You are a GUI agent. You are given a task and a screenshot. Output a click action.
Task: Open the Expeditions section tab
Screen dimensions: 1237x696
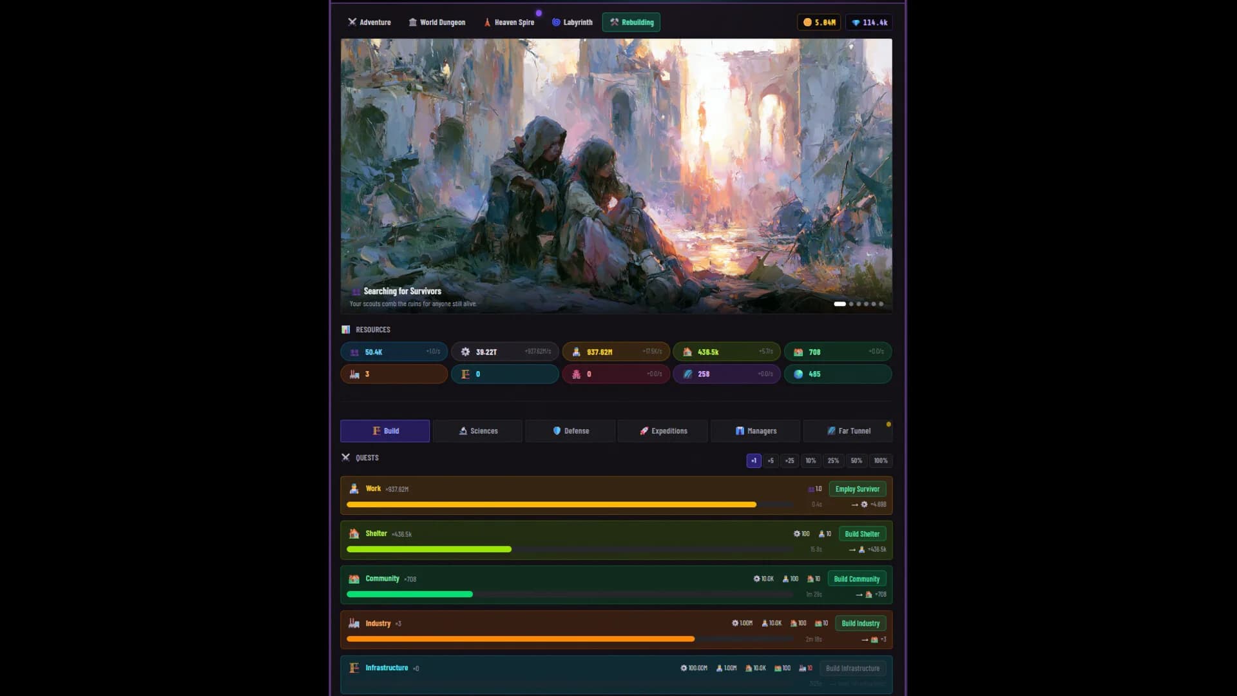663,431
